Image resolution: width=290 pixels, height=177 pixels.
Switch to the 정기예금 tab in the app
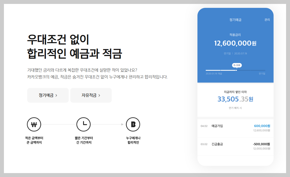pos(236,19)
